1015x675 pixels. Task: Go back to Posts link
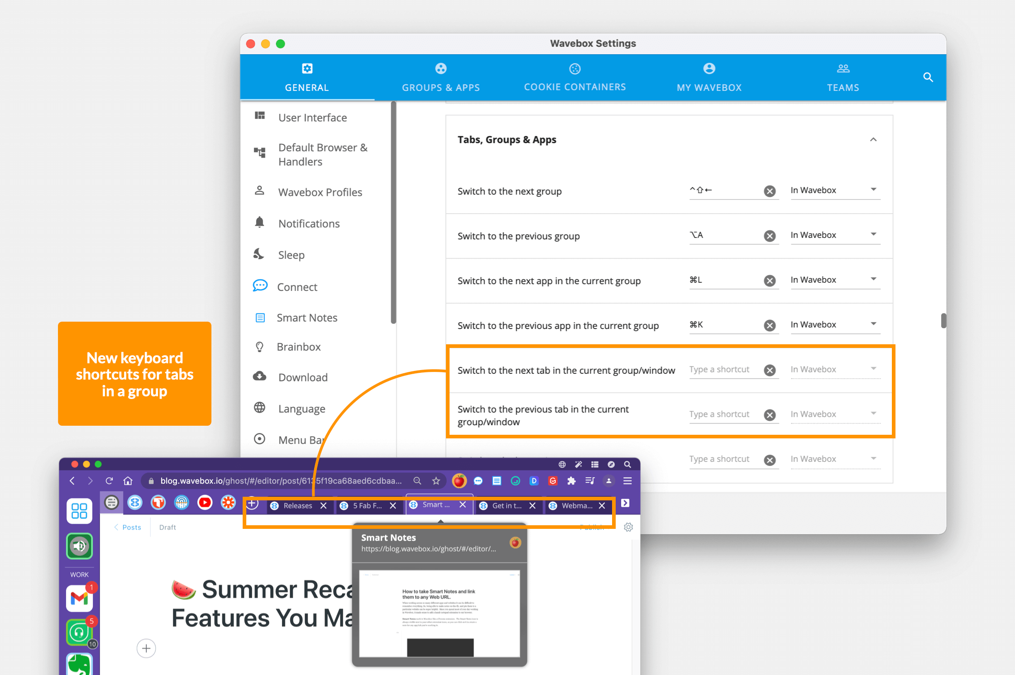[x=127, y=528]
